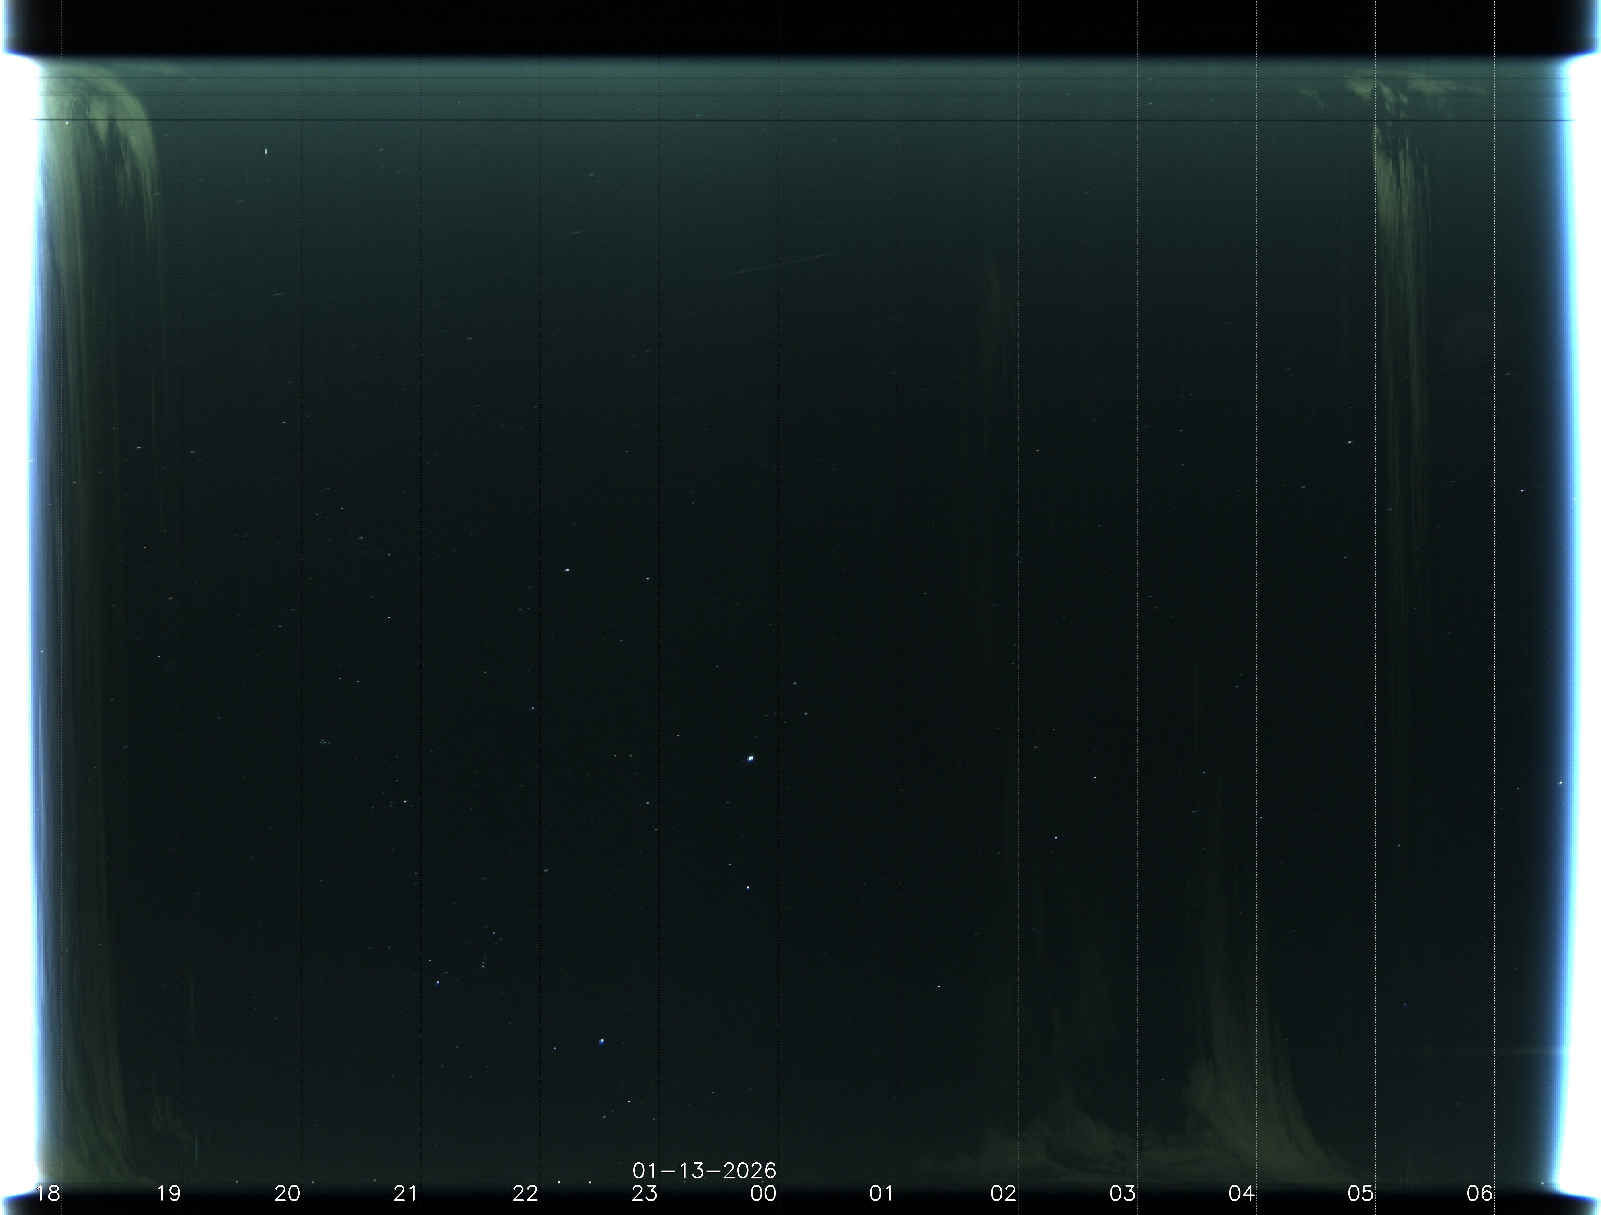The height and width of the screenshot is (1215, 1601).
Task: Click the brightest star trace near midnight
Action: pyautogui.click(x=751, y=758)
